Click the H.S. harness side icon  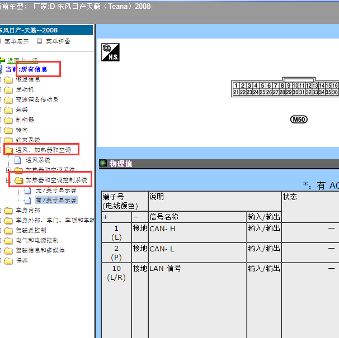click(110, 52)
